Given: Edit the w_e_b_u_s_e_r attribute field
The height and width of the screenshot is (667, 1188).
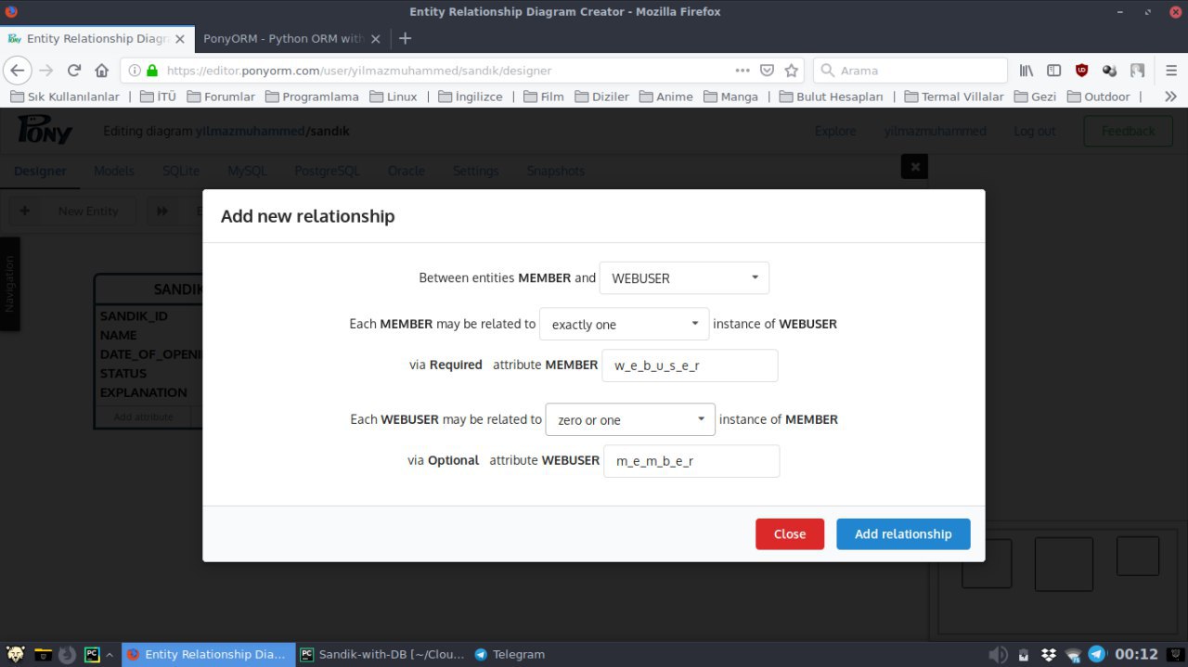Looking at the screenshot, I should (x=690, y=366).
